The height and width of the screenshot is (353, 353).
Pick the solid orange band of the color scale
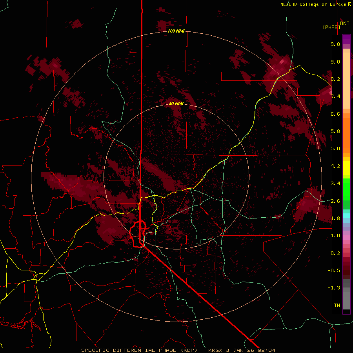click(346, 135)
